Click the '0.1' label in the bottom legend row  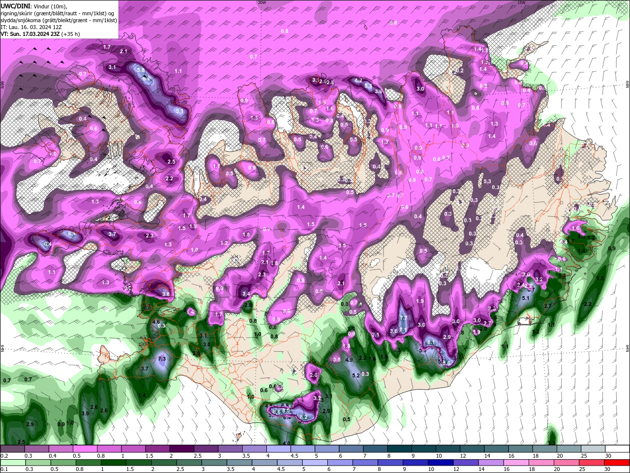click(4, 470)
